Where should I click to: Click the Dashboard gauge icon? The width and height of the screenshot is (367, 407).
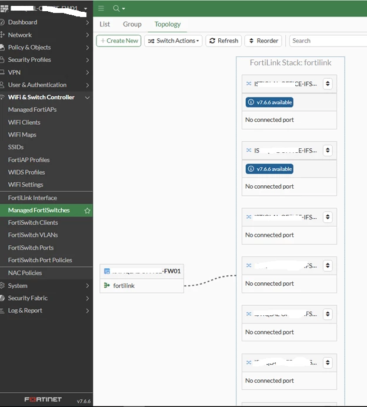tap(2, 22)
